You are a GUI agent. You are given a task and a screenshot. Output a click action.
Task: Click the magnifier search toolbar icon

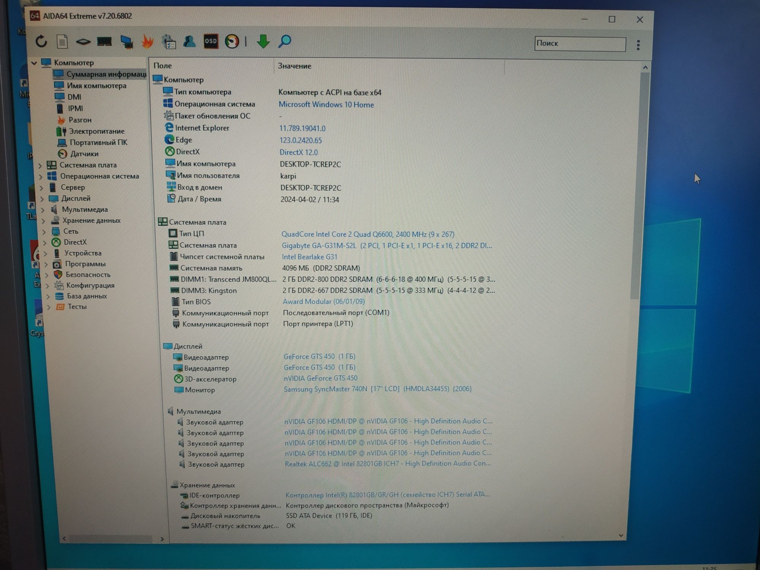[285, 41]
